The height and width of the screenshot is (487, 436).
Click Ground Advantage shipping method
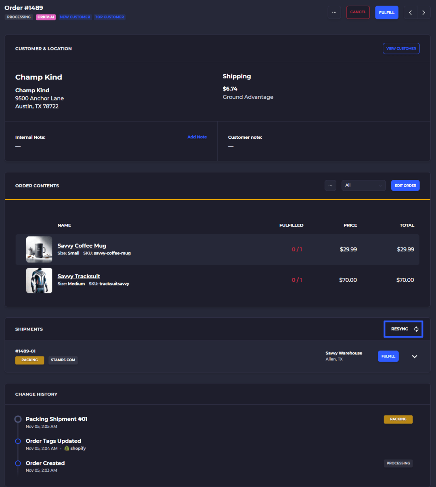coord(248,97)
